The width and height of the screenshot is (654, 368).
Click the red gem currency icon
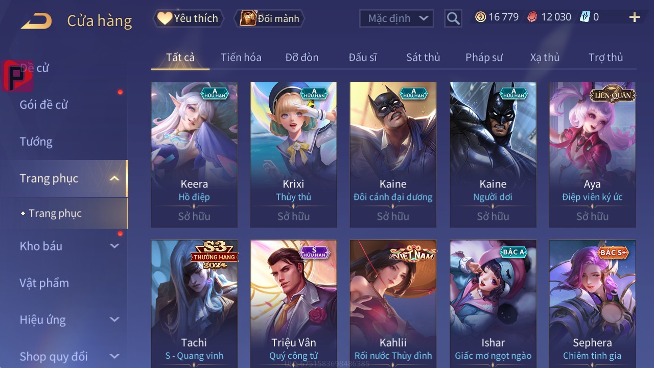click(x=532, y=17)
